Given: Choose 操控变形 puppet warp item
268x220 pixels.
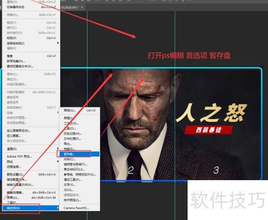Looking at the screenshot, I should [x=31, y=98].
